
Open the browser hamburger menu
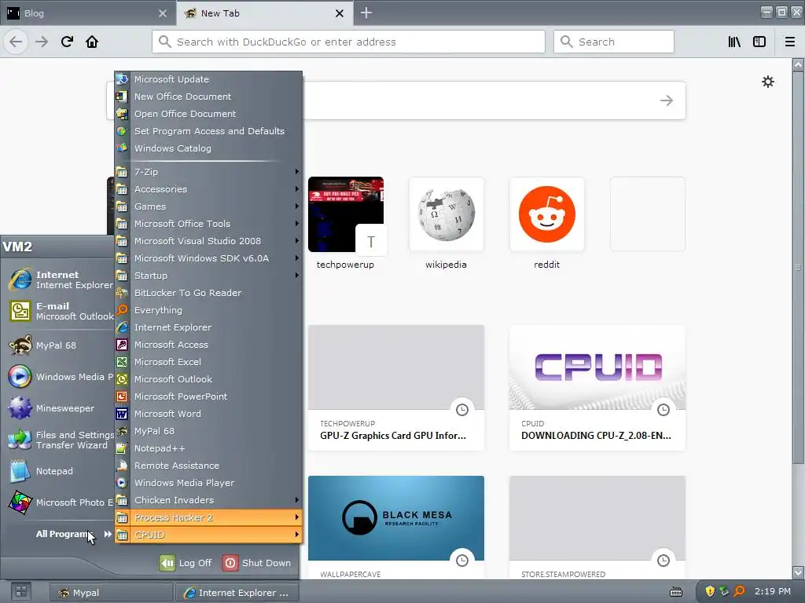pyautogui.click(x=790, y=42)
